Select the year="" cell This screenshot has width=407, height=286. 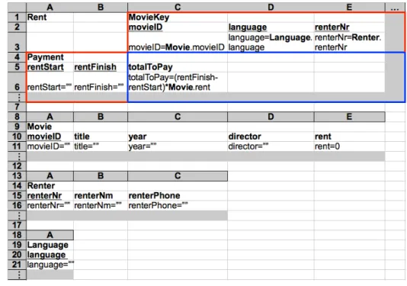(178, 146)
